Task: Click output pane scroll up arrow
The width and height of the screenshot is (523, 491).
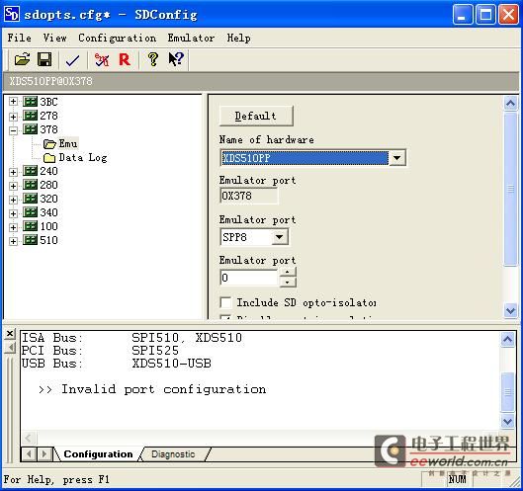Action: 507,339
